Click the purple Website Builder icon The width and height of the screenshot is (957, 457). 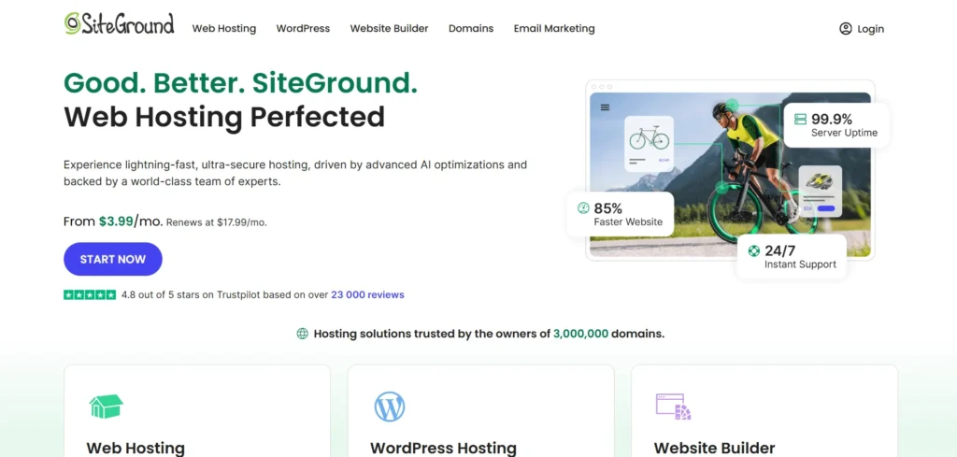[673, 407]
